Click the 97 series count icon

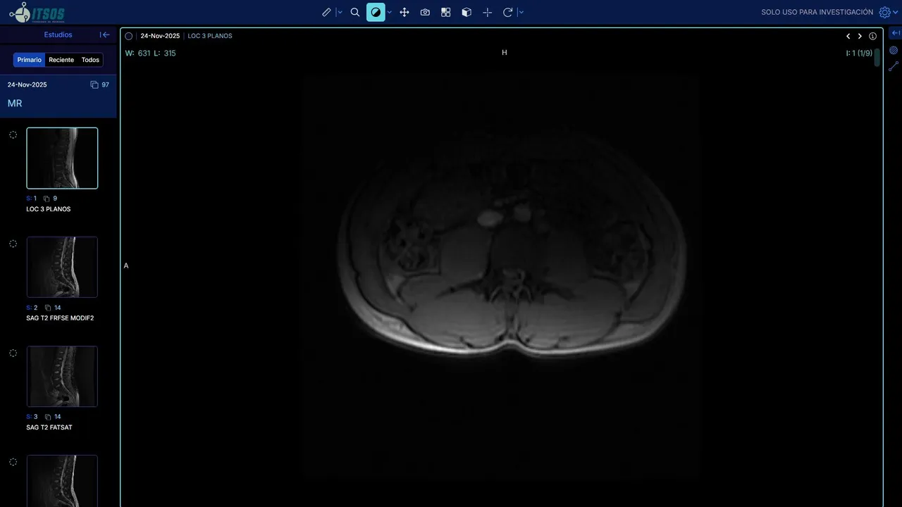(94, 84)
